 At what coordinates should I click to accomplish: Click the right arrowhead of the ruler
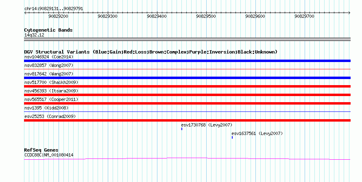349,13
